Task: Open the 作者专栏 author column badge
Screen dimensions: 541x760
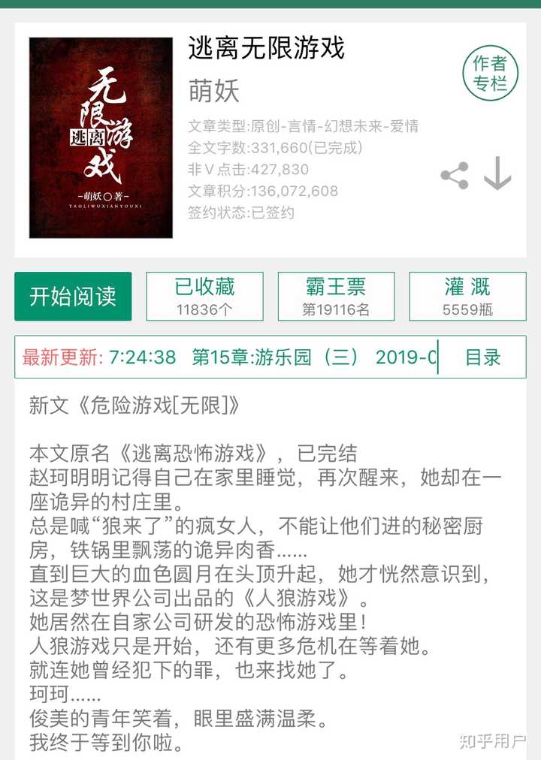Action: [x=490, y=73]
